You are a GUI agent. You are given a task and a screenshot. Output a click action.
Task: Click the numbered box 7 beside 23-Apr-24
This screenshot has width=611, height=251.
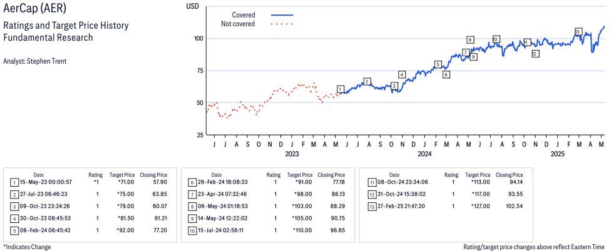(x=192, y=194)
